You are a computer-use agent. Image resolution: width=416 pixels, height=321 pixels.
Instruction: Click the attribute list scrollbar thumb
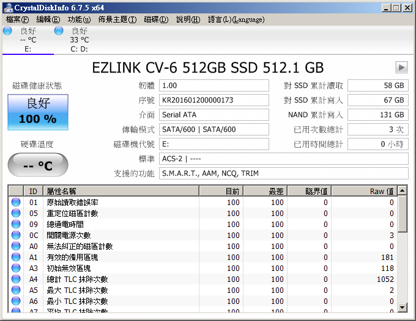(402, 214)
